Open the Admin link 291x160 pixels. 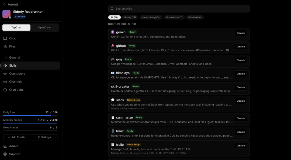[30, 146]
